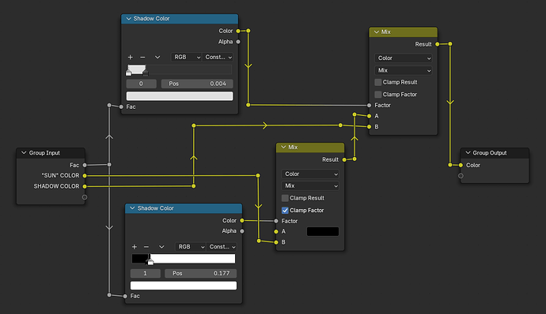Viewport: 546px width, 314px height.
Task: Click the Factor input socket of lower Mix
Action: [276, 221]
